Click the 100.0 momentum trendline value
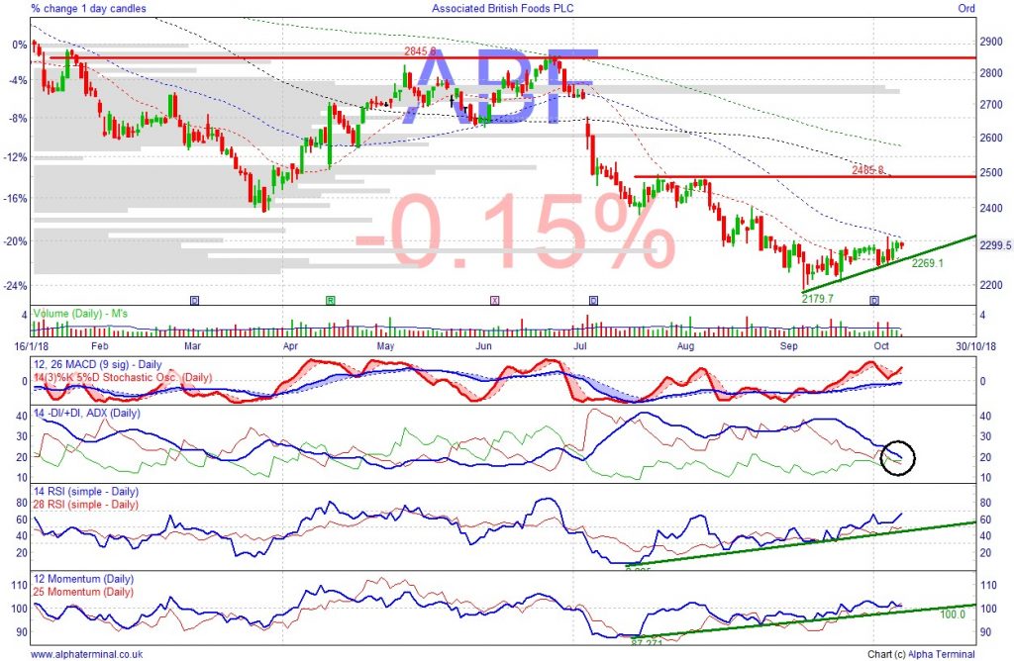Viewport: 1014px width, 661px height. pos(952,614)
